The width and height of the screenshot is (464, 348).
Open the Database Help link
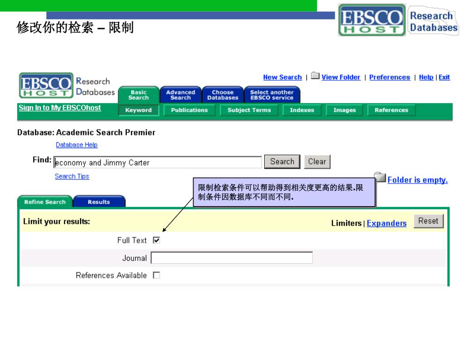pos(77,145)
